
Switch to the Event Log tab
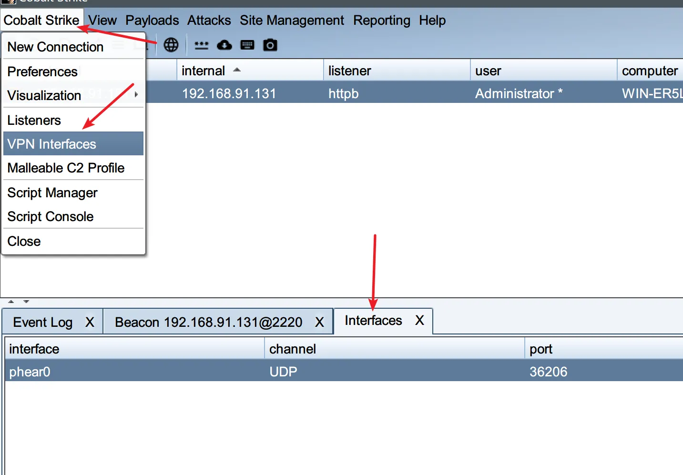(x=43, y=323)
